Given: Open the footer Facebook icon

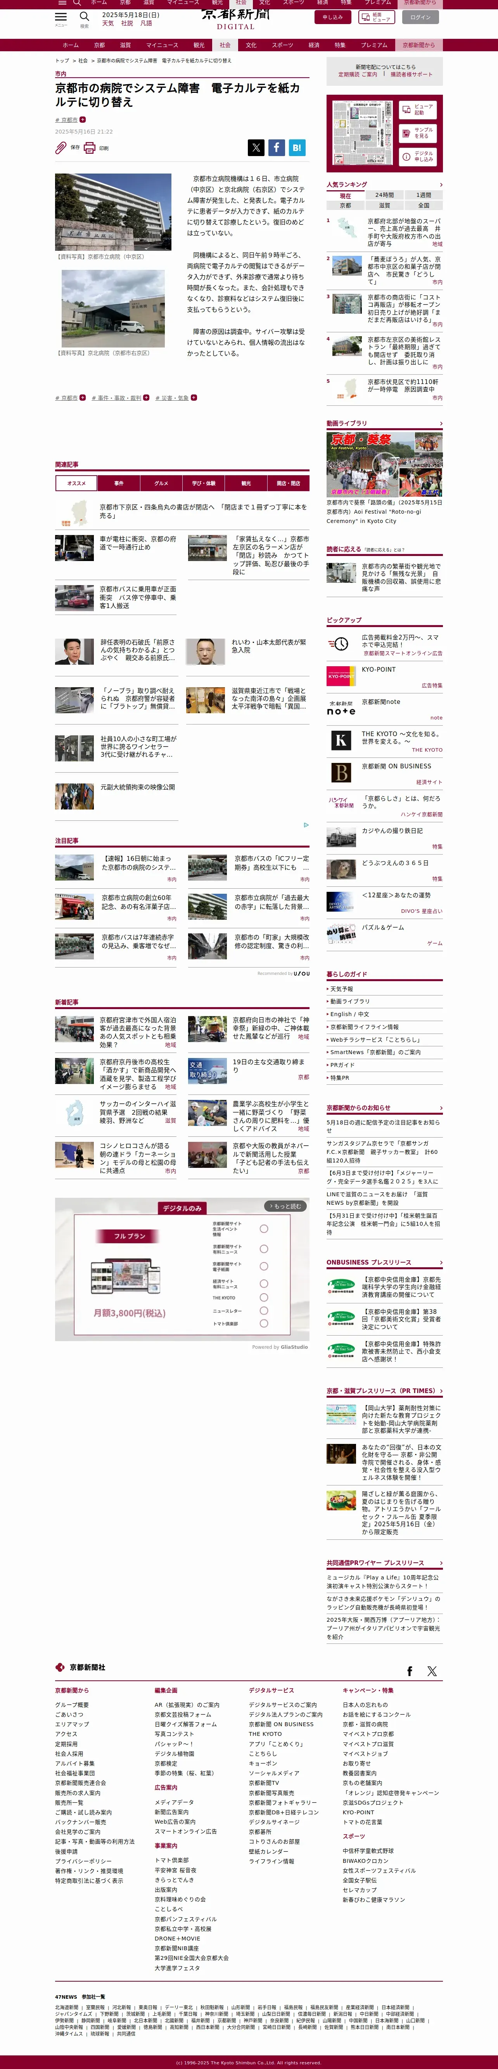Looking at the screenshot, I should pos(410,1671).
